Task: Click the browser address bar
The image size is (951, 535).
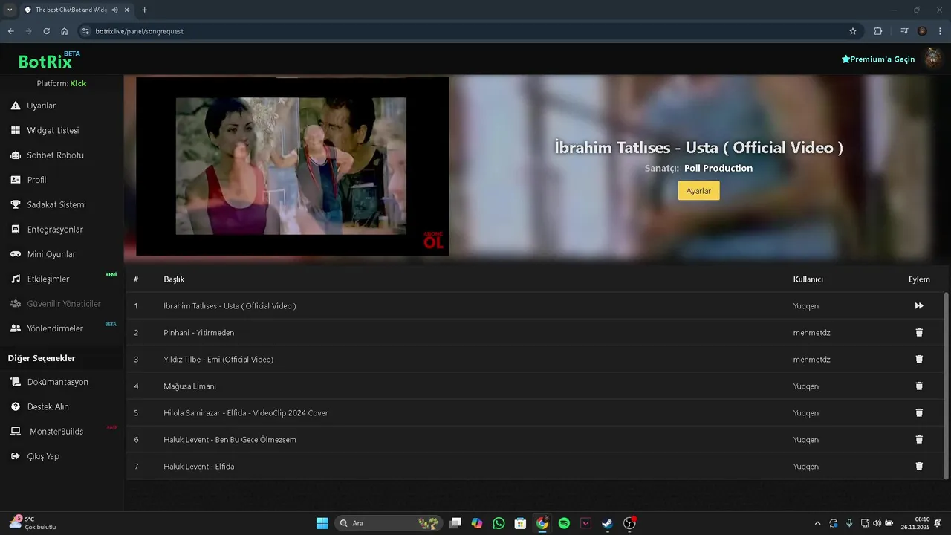Action: [461, 31]
